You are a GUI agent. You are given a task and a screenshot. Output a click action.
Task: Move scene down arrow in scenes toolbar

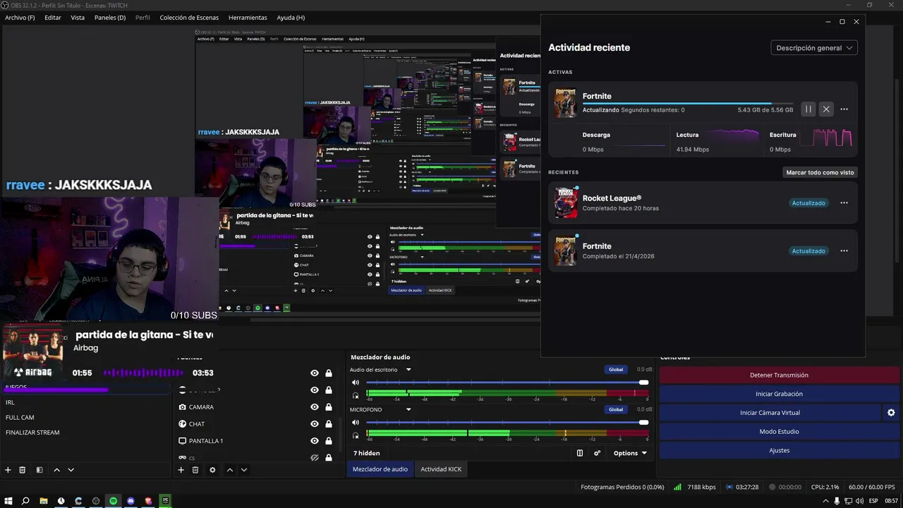click(x=71, y=470)
